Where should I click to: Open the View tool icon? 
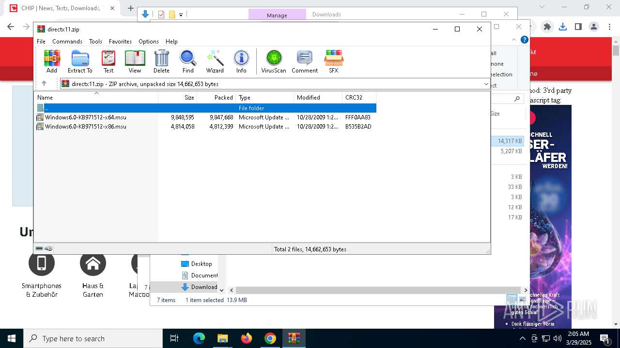[135, 61]
